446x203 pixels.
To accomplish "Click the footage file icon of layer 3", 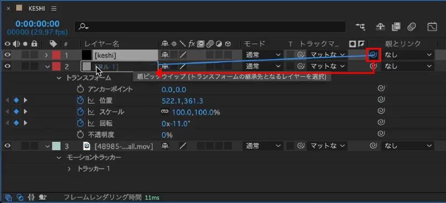I will point(87,146).
